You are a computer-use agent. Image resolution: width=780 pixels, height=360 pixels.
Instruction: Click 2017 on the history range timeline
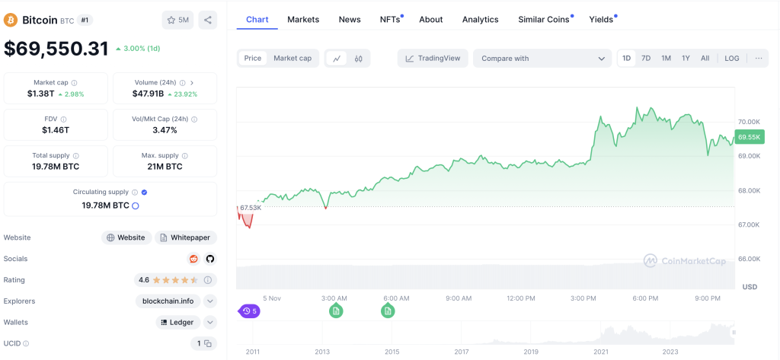click(461, 352)
